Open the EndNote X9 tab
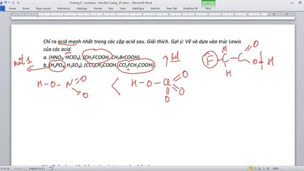 [190, 9]
